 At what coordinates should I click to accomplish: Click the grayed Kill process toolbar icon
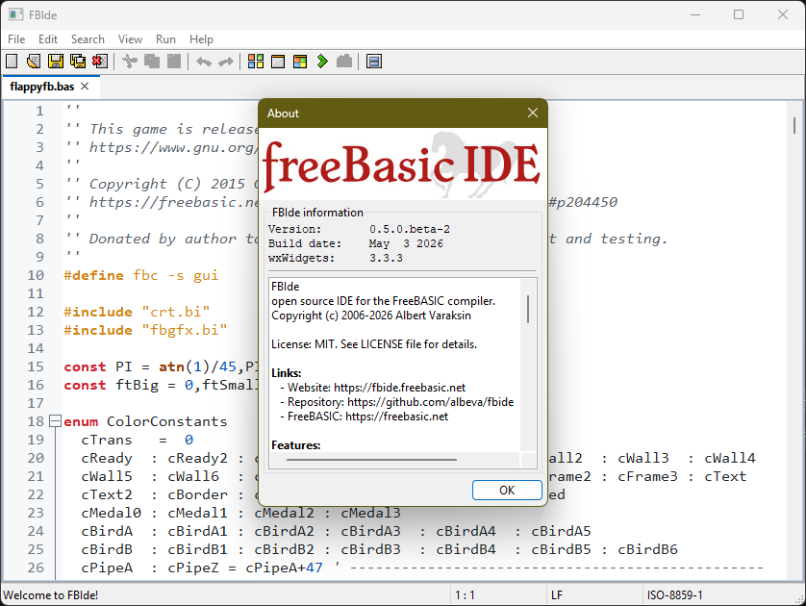coord(344,62)
